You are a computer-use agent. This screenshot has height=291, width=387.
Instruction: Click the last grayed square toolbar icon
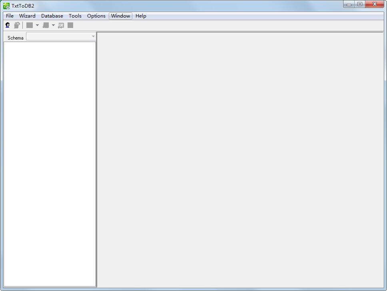pos(70,25)
